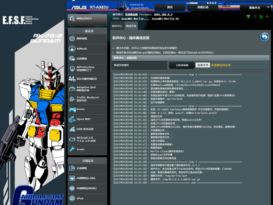
Task: Click the firmware version 3004.388.8_4 link
Action: point(163,14)
